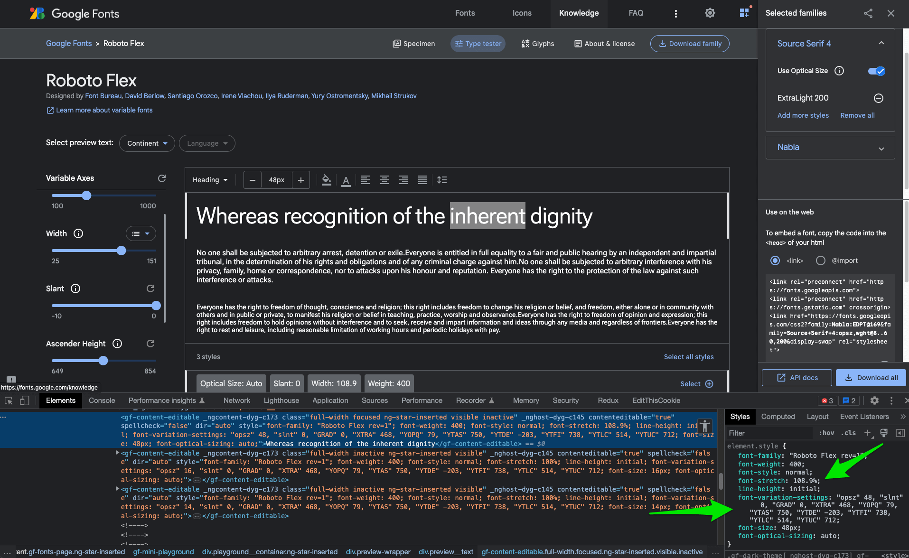Increase the font size with plus
The width and height of the screenshot is (909, 558).
(x=301, y=180)
